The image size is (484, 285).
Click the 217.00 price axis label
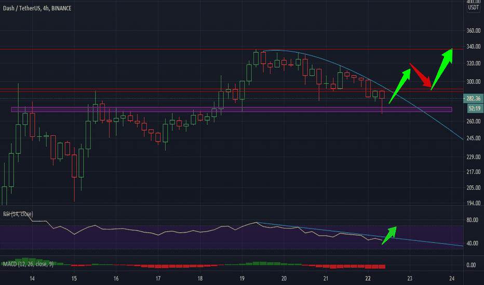pos(474,172)
